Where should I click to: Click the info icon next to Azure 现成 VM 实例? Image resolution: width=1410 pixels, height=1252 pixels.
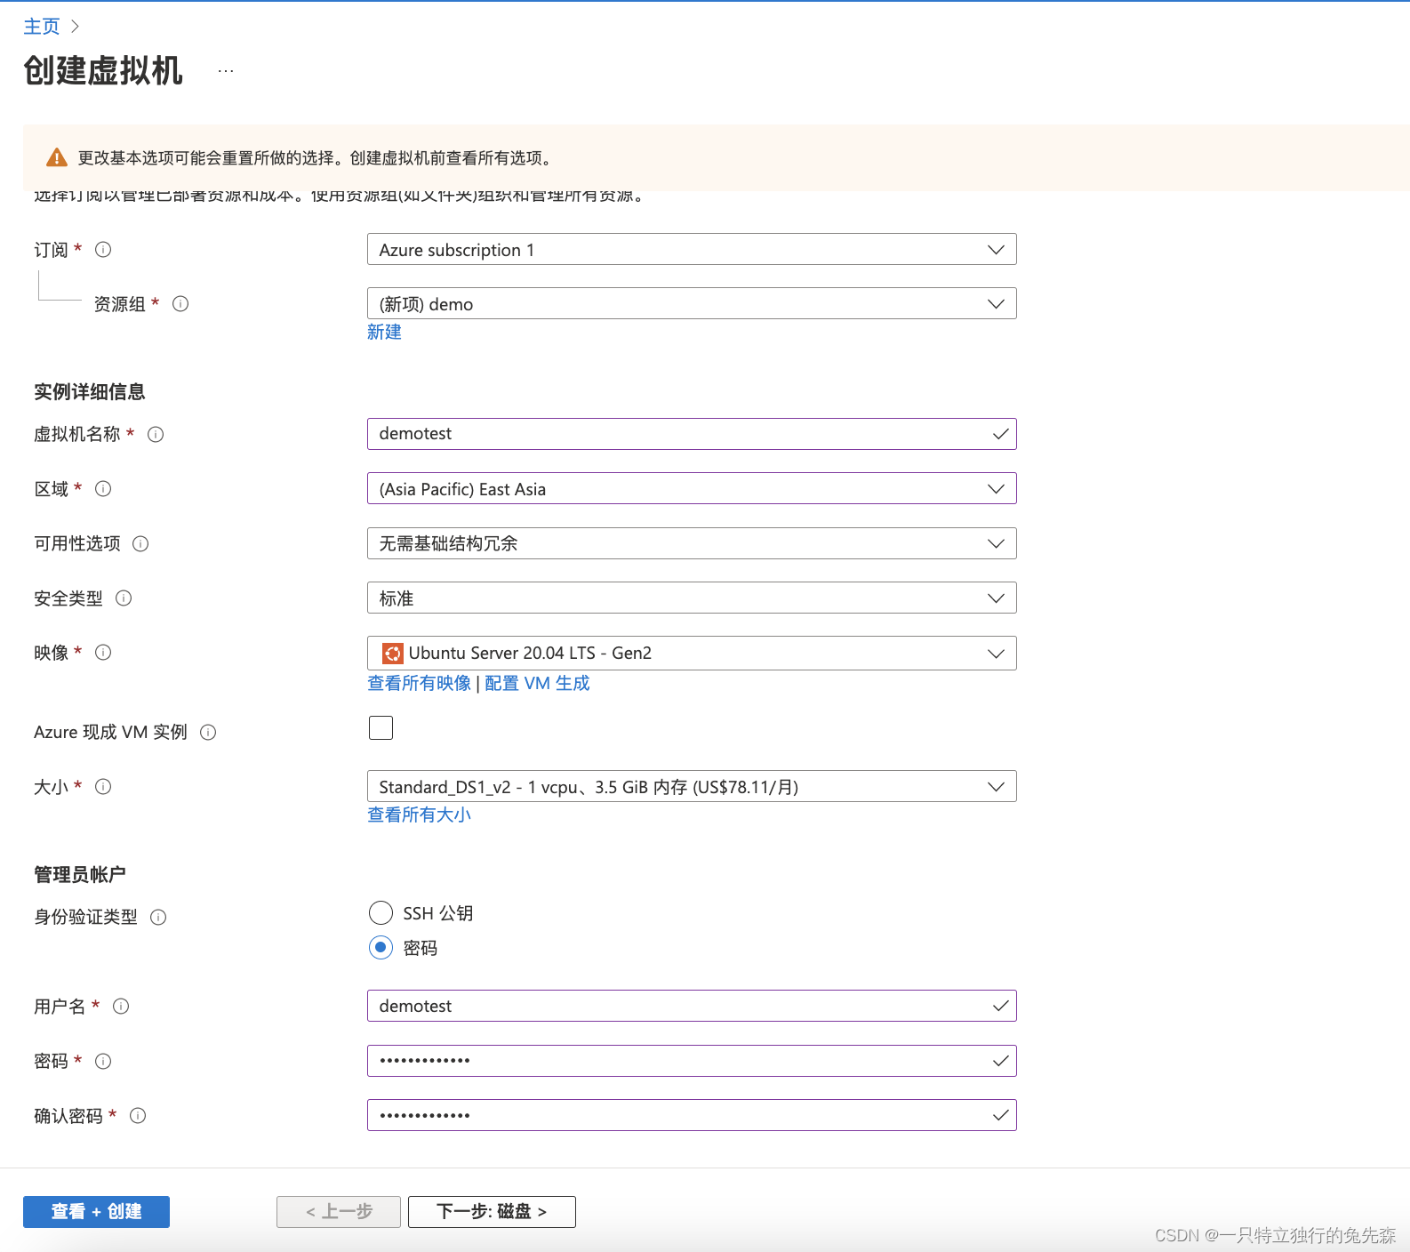(x=208, y=732)
